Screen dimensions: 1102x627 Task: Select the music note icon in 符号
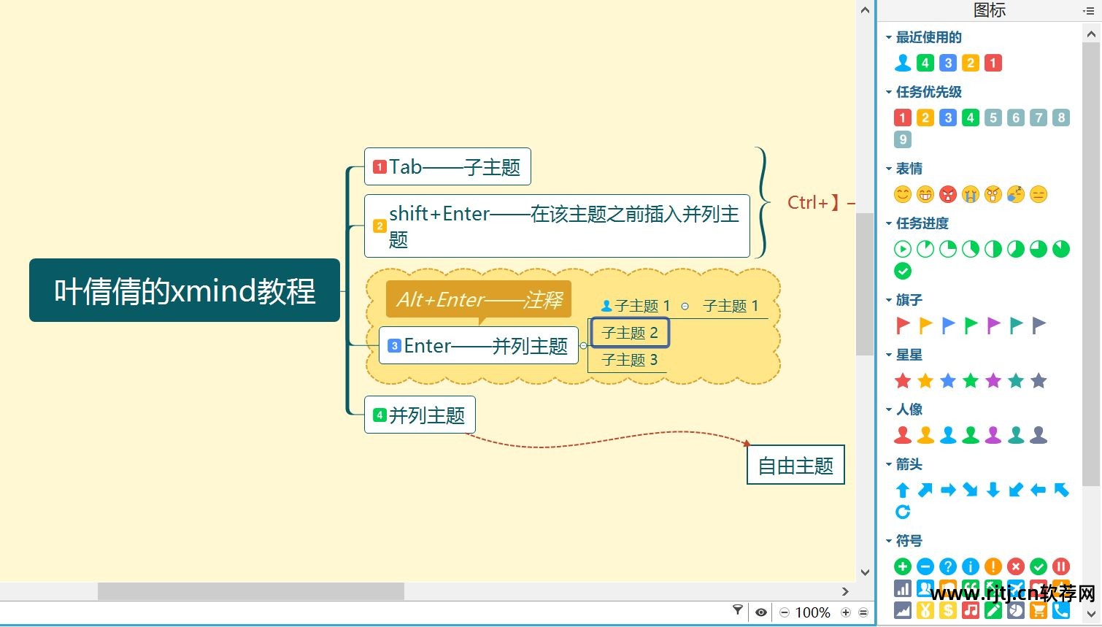click(x=971, y=609)
